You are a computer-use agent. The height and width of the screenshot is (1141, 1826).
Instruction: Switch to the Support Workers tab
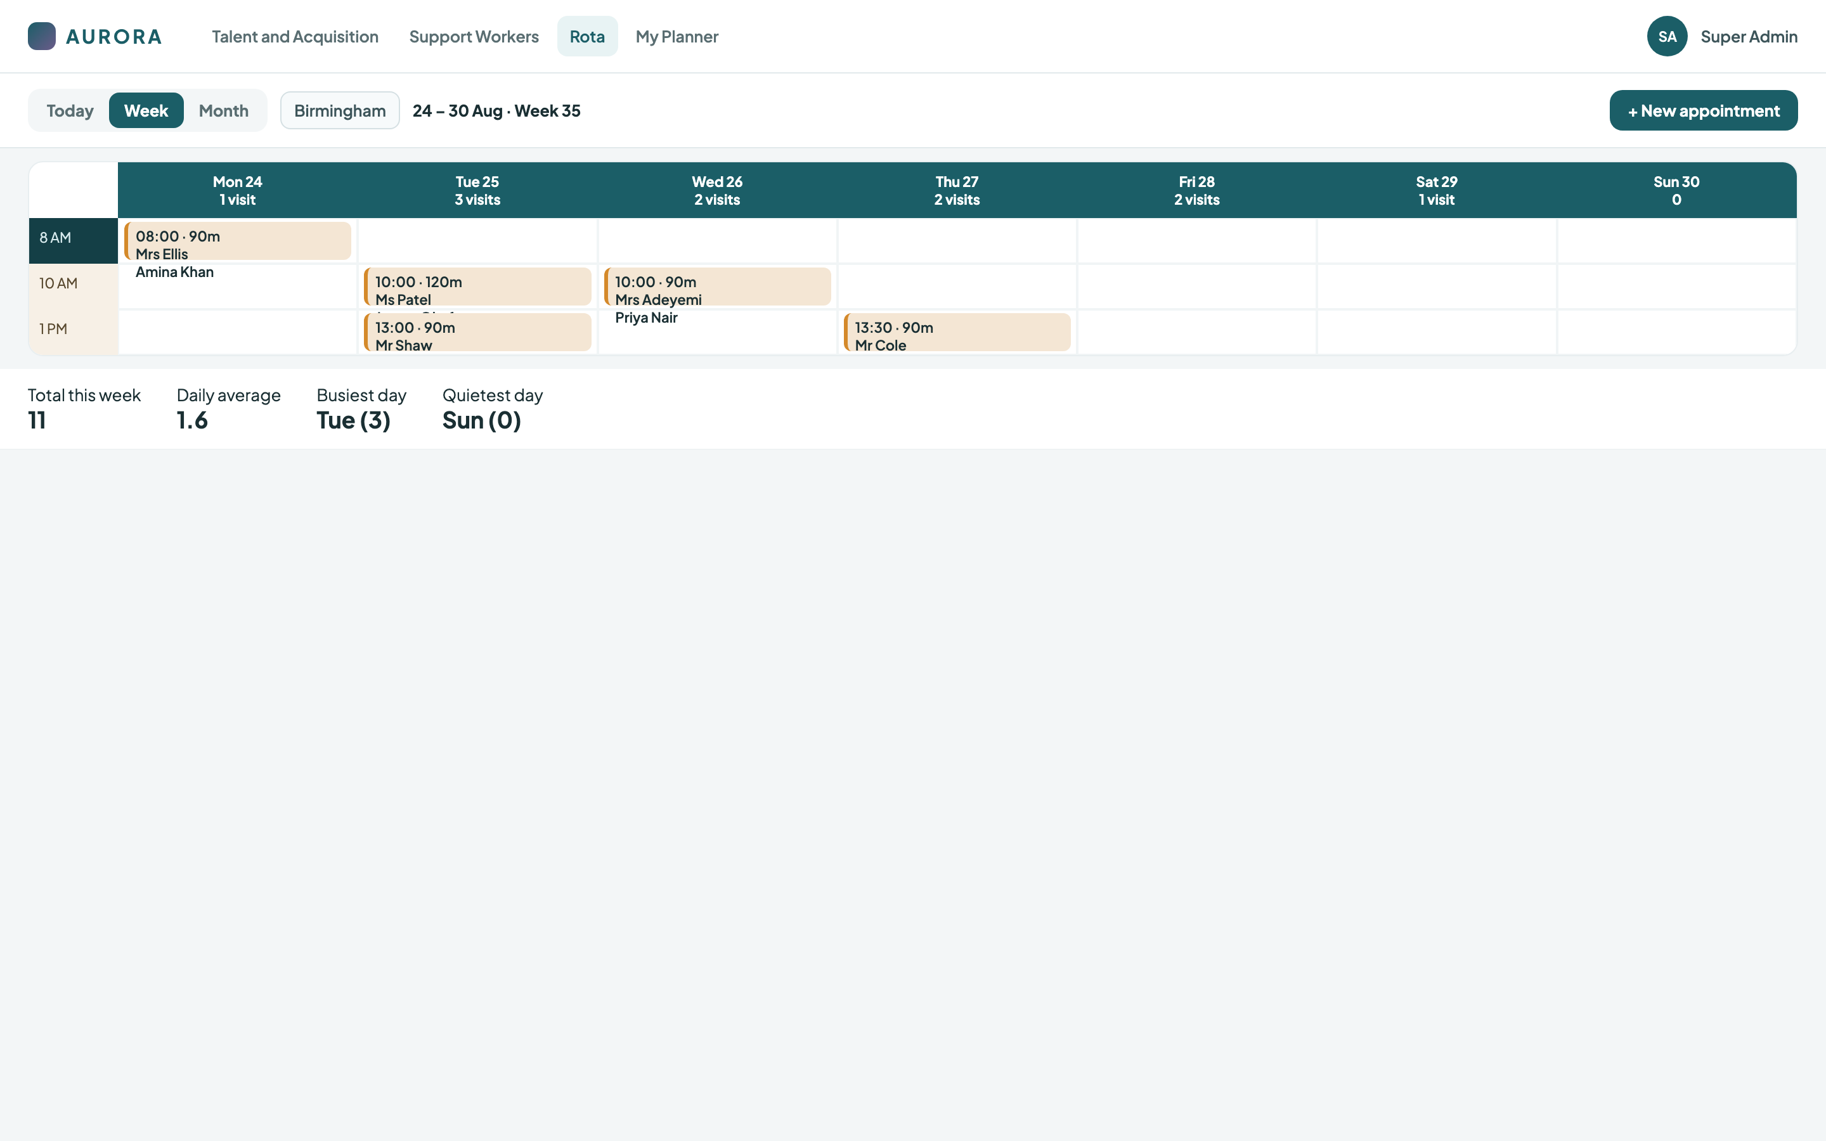tap(474, 36)
